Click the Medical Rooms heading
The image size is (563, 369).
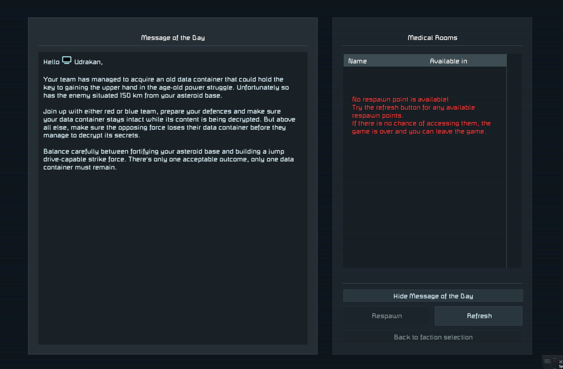click(432, 38)
